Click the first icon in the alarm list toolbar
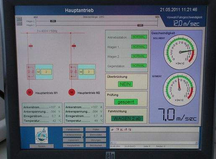The image size is (216, 159). coord(112,129)
